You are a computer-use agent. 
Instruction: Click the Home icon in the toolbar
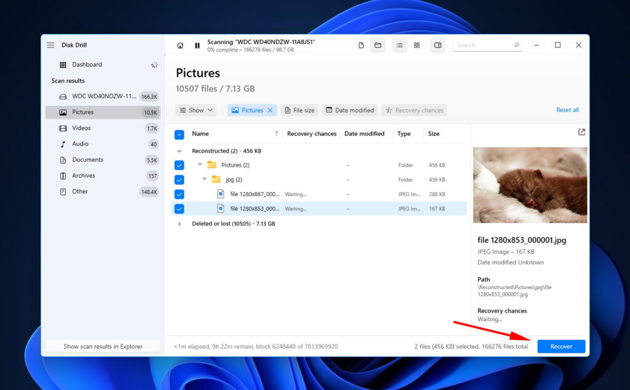pos(180,45)
